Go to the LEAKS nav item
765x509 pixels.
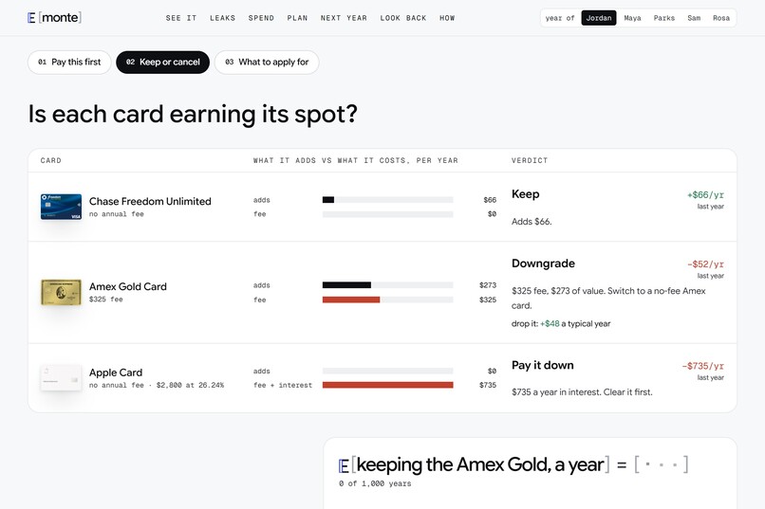pyautogui.click(x=222, y=18)
